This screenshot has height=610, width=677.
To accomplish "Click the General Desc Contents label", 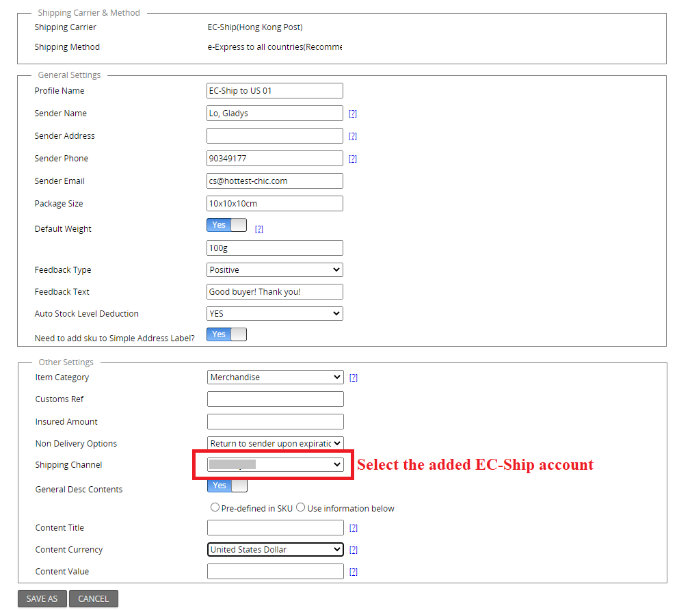I will [x=79, y=490].
